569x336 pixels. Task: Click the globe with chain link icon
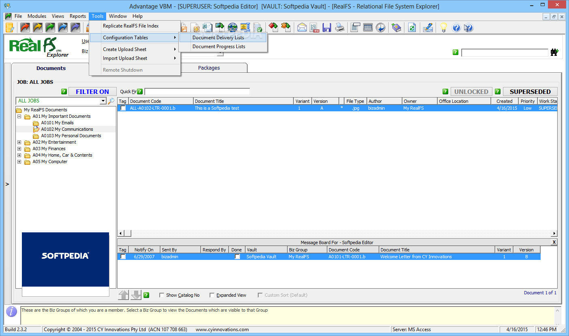pos(233,28)
